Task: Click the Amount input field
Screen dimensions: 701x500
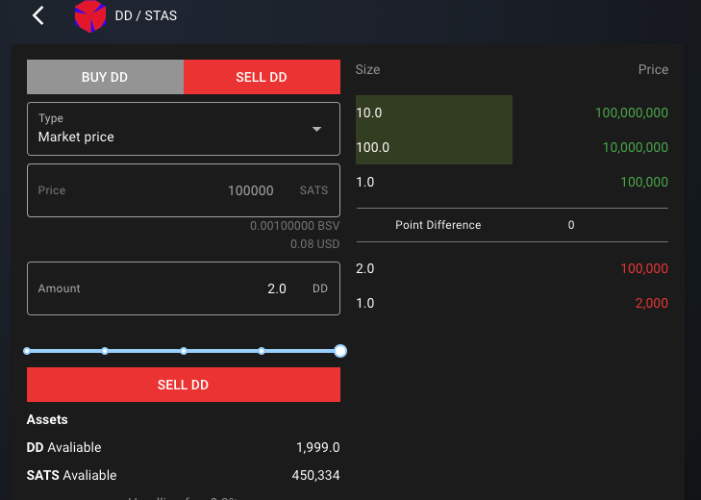Action: coord(183,288)
